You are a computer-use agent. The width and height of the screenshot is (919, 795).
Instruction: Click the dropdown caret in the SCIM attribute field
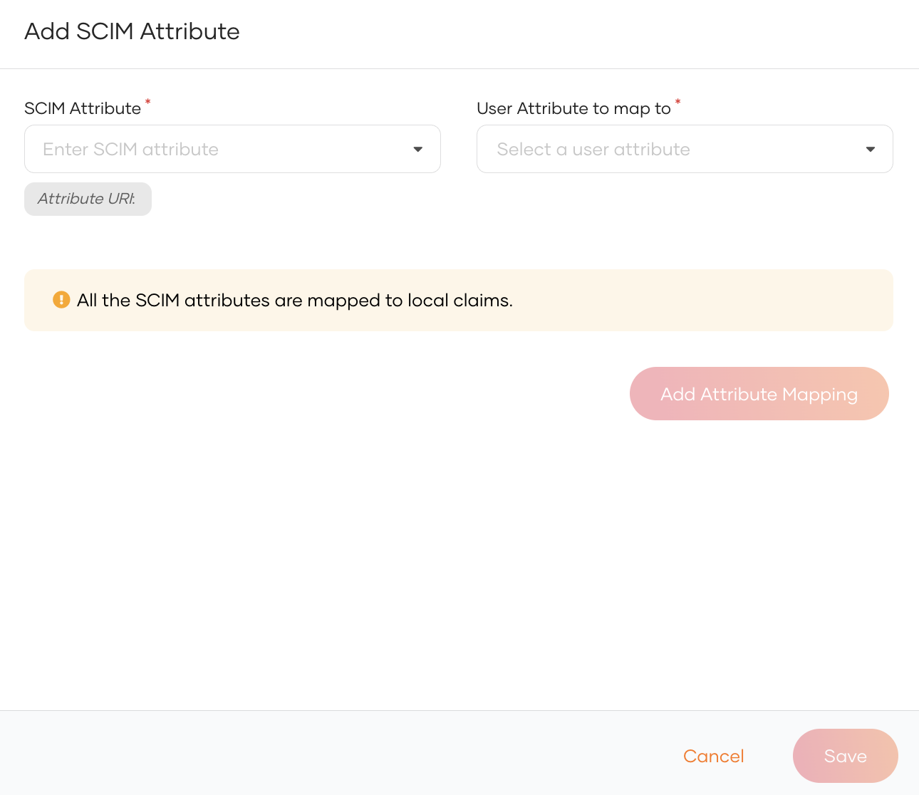click(417, 149)
